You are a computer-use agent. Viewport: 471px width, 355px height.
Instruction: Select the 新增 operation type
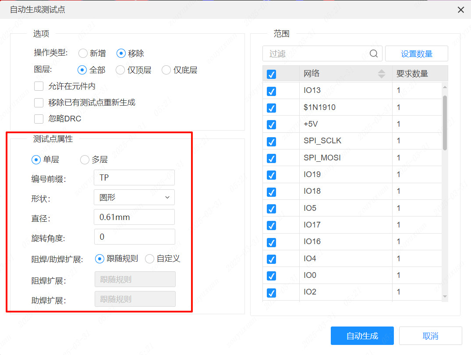(83, 53)
